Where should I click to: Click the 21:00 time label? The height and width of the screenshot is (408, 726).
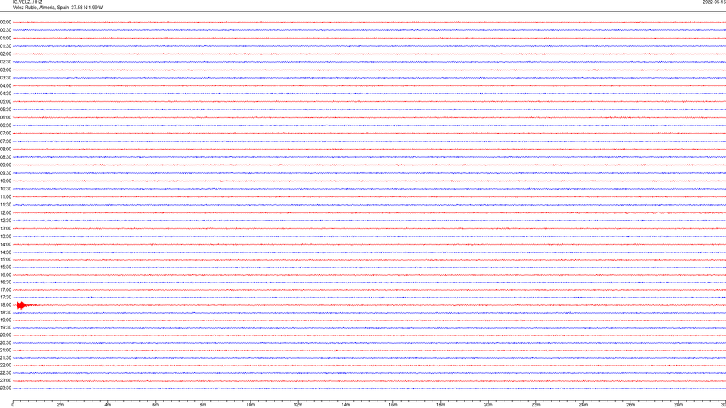[5, 350]
